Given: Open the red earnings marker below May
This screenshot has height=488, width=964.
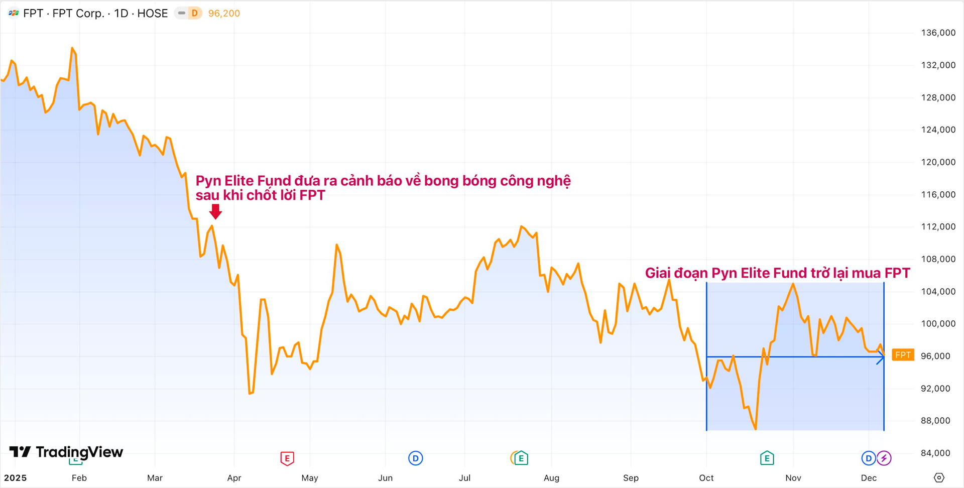Looking at the screenshot, I should [x=287, y=458].
